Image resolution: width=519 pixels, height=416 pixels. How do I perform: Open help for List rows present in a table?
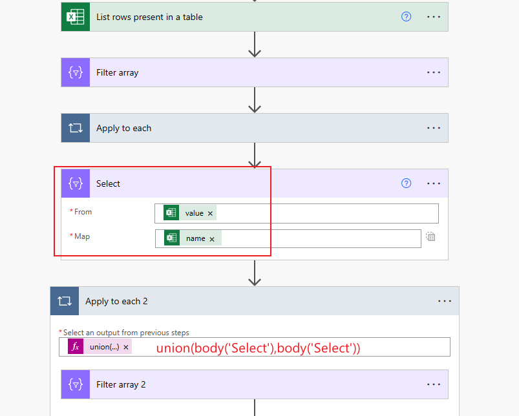pyautogui.click(x=406, y=17)
